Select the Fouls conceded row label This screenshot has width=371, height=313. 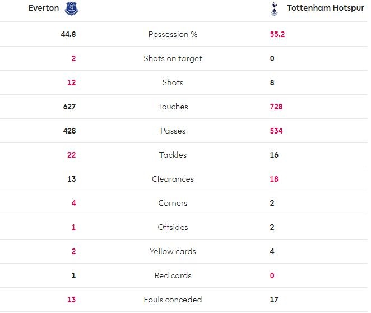point(173,300)
